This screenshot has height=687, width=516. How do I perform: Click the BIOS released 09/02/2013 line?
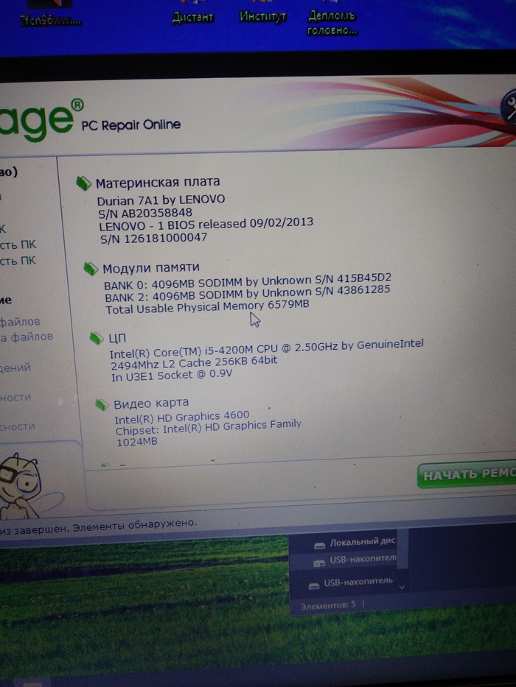pos(206,225)
